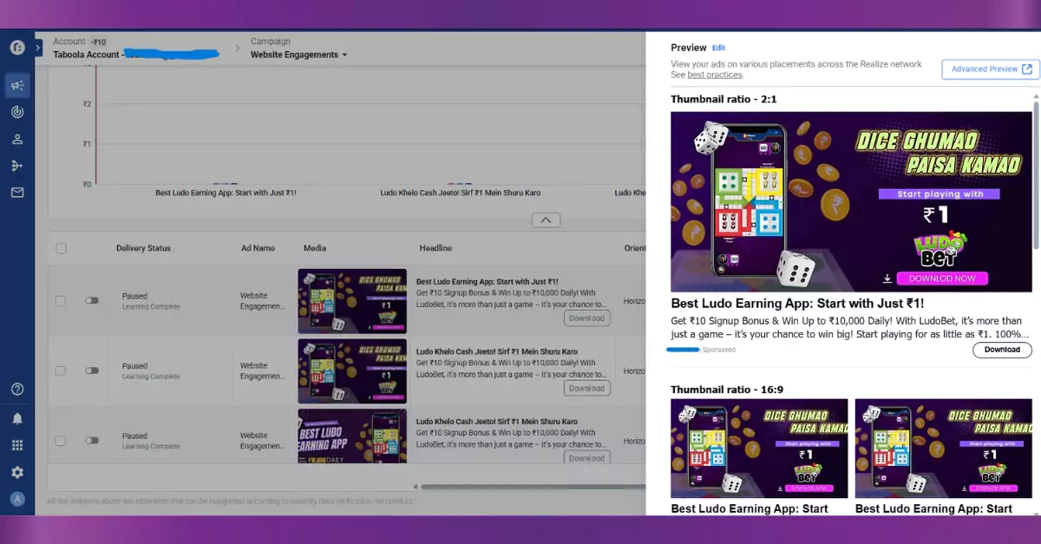Open the Website Engagements campaign dropdown
1041x544 pixels.
click(298, 55)
